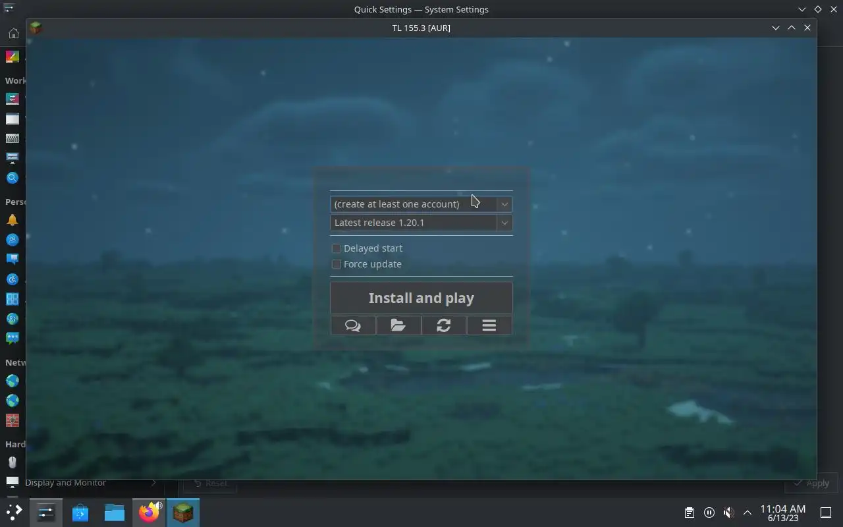843x527 pixels.
Task: Click the Apply button in System Settings
Action: click(811, 484)
